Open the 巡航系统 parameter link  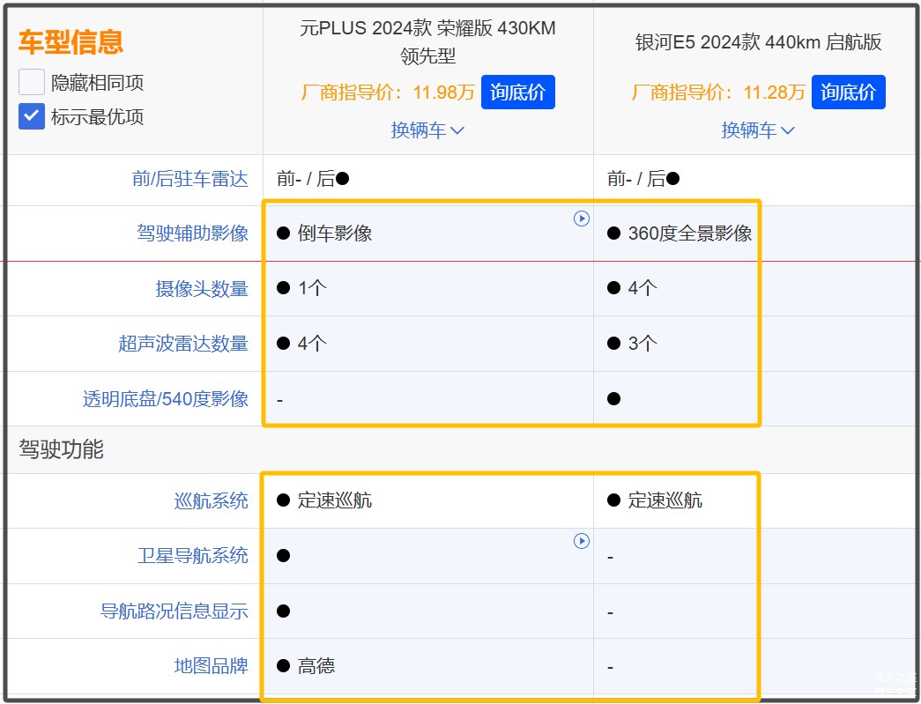(211, 501)
